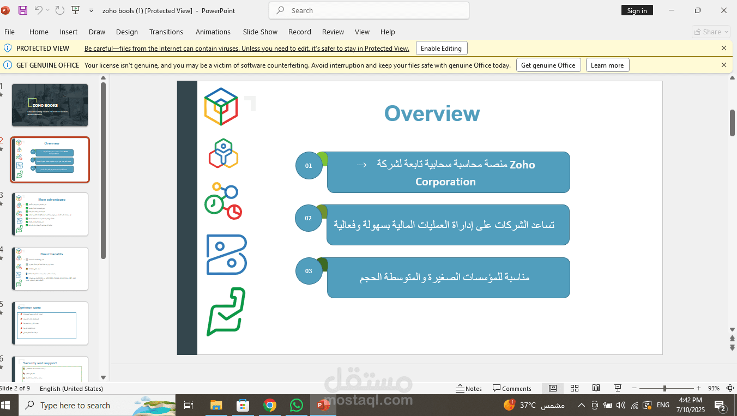The image size is (737, 416).
Task: Select the Common uses slide thumbnail
Action: coord(50,323)
